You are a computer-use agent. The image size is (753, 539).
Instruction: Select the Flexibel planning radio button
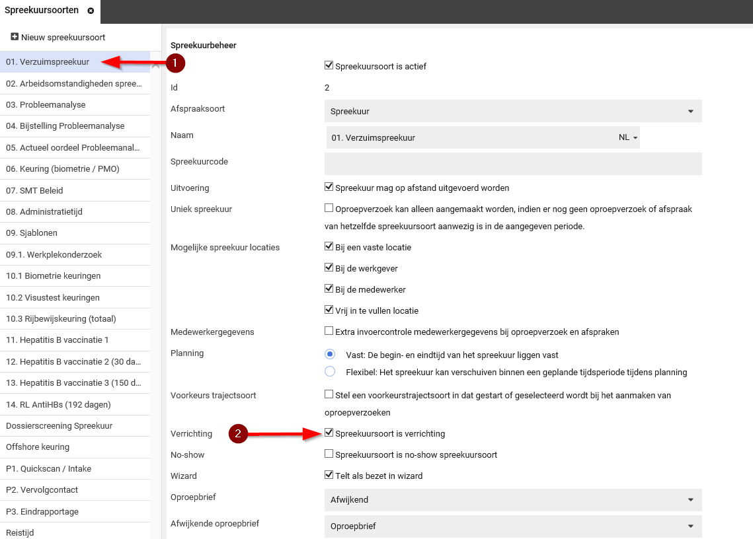pyautogui.click(x=330, y=372)
